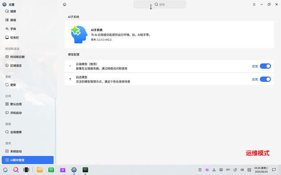Image resolution: width=281 pixels, height=175 pixels.
Task: Select 开机启动 in sidebar
Action: [28, 113]
